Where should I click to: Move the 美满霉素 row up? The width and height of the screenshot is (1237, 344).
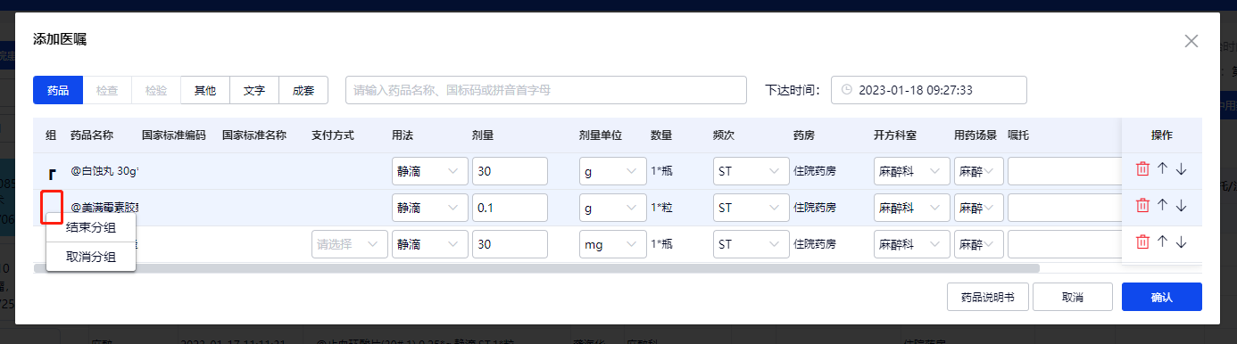(x=1162, y=206)
